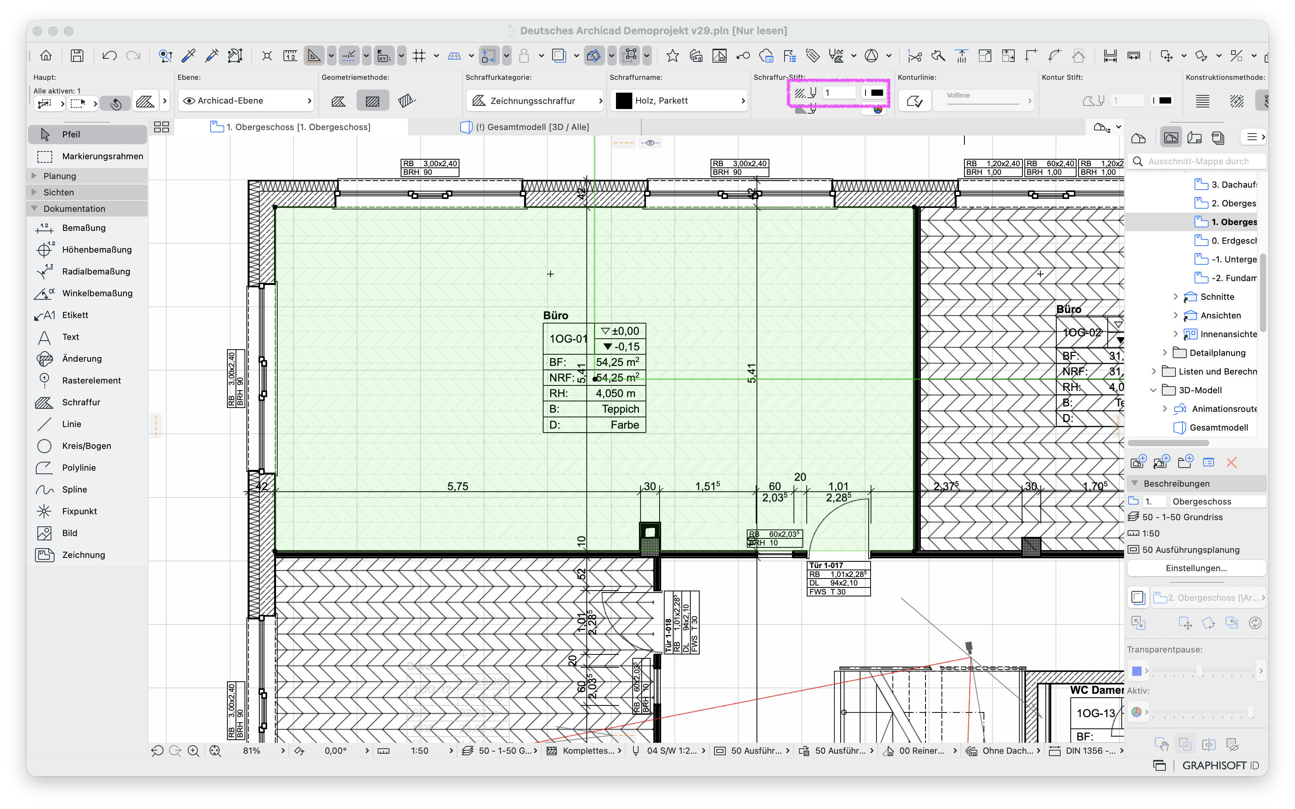Collapse the 3D-Modell folder

coord(1154,390)
